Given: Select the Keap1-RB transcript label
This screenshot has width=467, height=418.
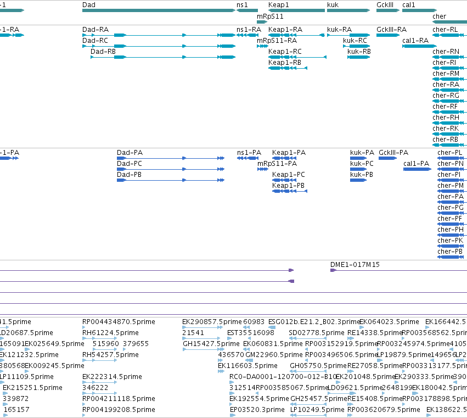Looking at the screenshot, I should [285, 63].
